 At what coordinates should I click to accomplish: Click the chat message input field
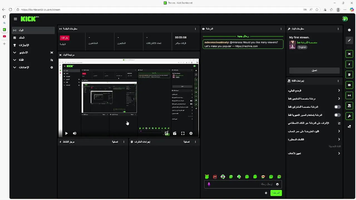[243, 184]
